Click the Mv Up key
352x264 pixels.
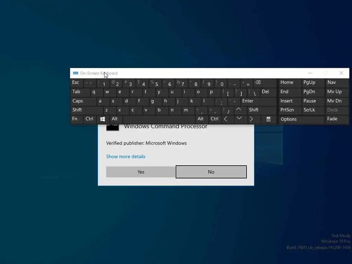(337, 92)
